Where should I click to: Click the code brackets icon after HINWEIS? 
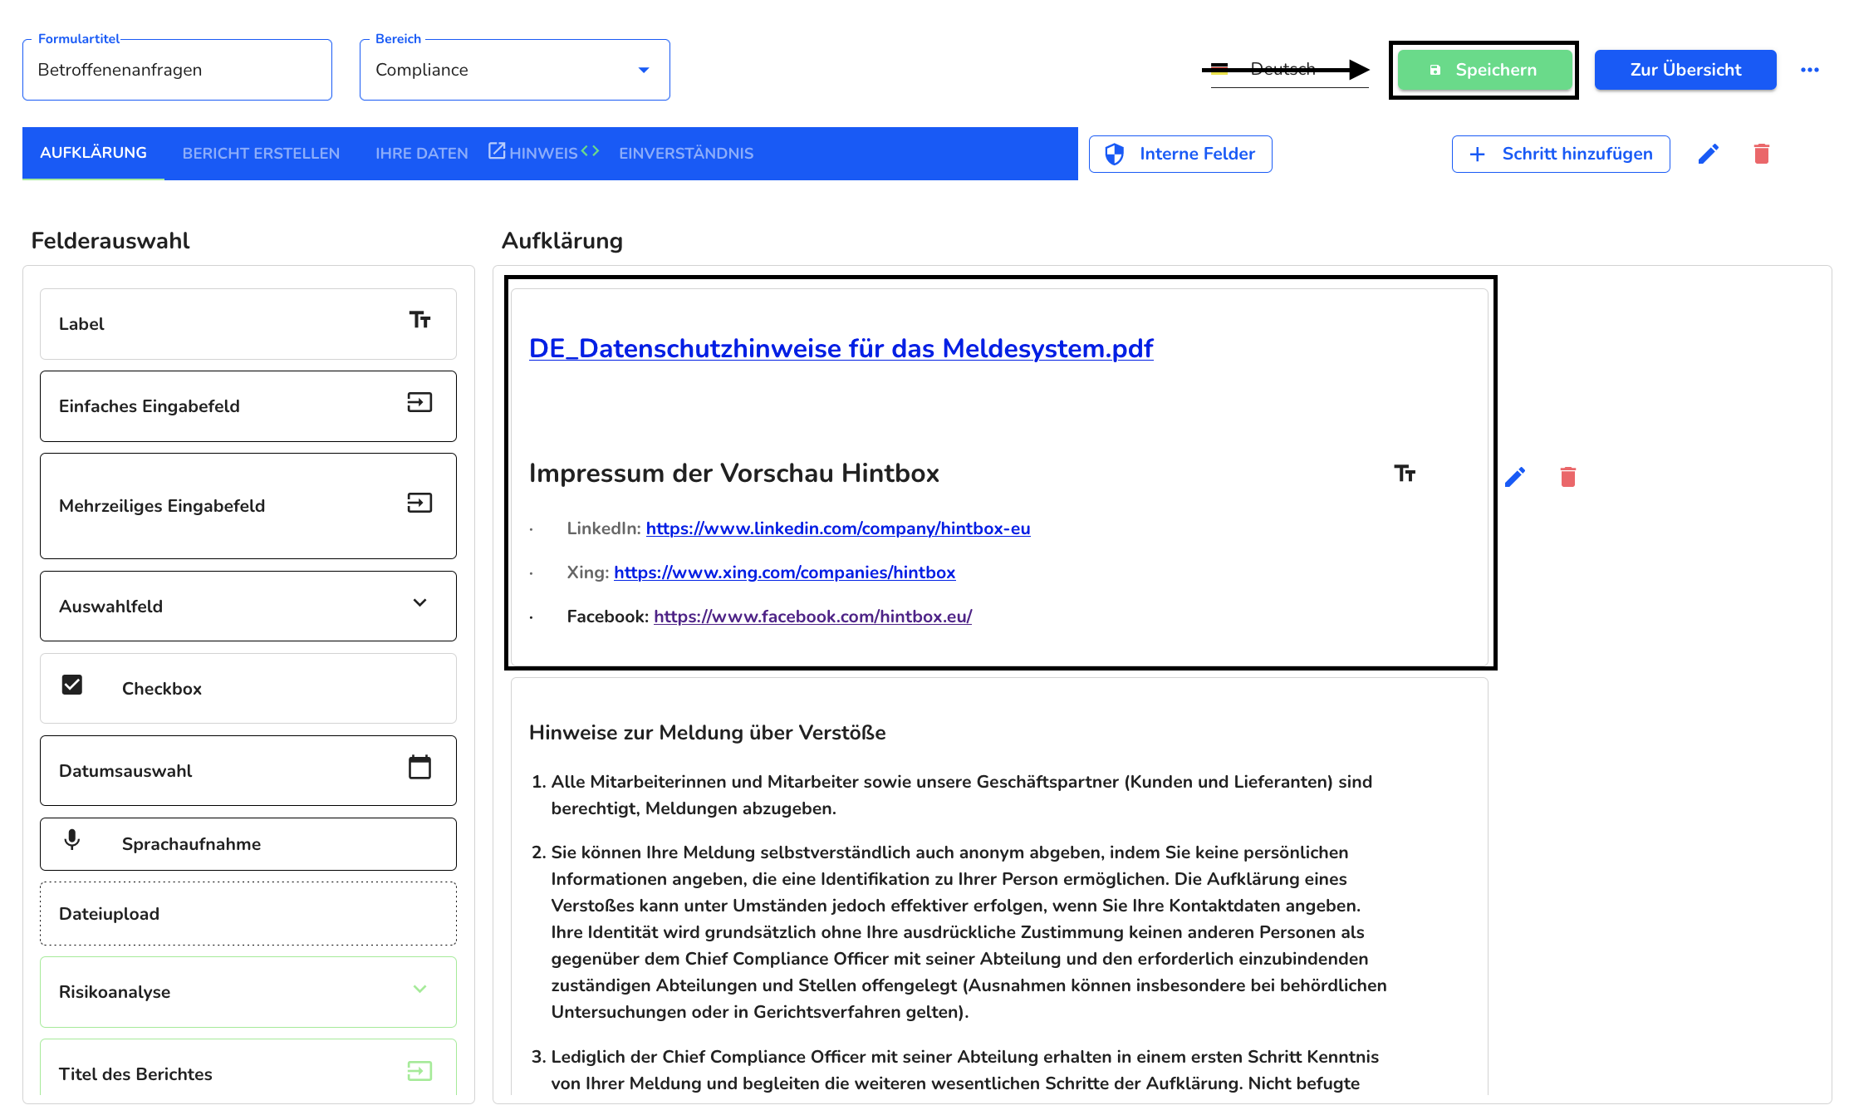click(591, 150)
